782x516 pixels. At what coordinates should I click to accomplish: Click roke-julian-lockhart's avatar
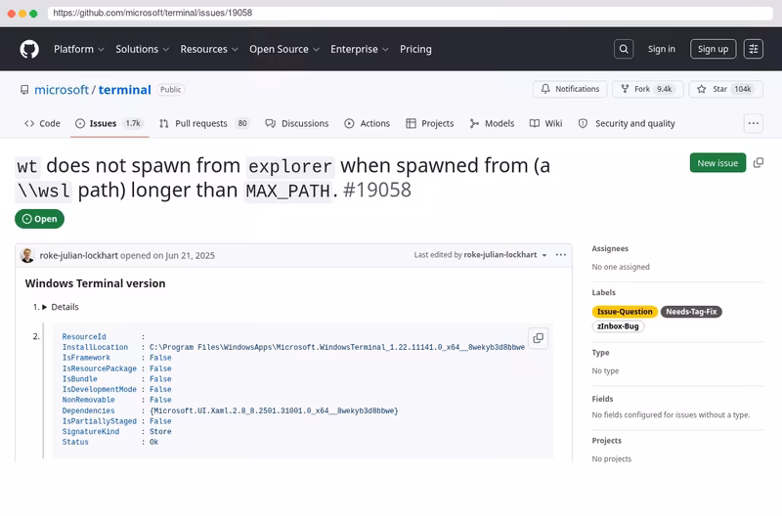[27, 255]
